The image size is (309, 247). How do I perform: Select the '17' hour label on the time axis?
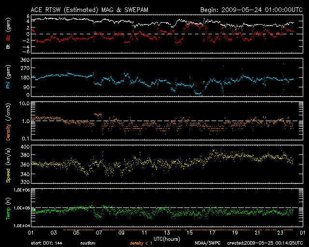[x=212, y=233]
